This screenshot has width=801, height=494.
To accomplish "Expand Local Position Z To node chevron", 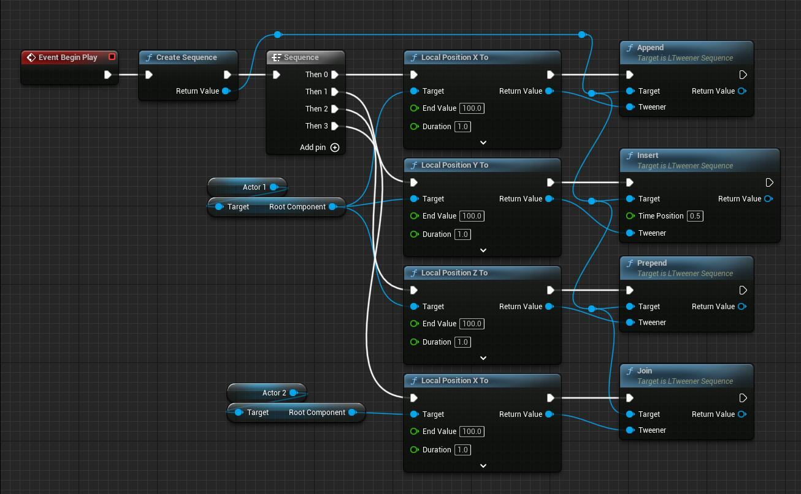I will 483,358.
